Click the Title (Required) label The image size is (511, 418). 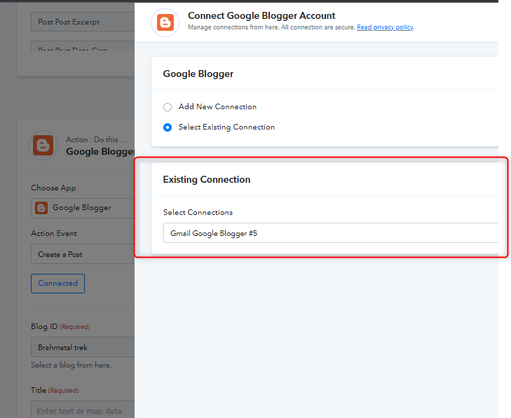pos(55,390)
